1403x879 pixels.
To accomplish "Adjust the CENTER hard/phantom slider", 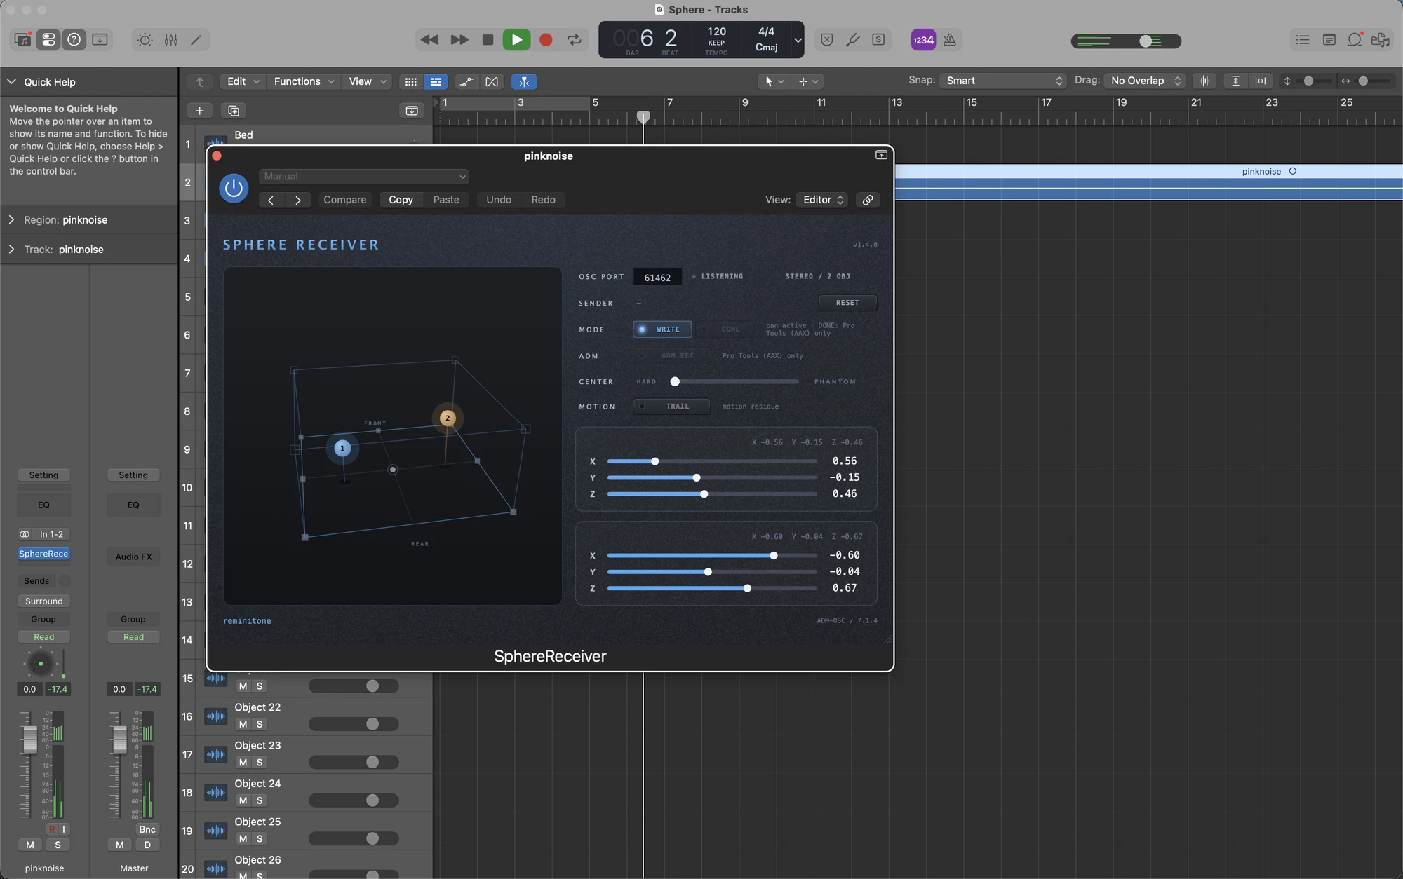I will click(735, 382).
